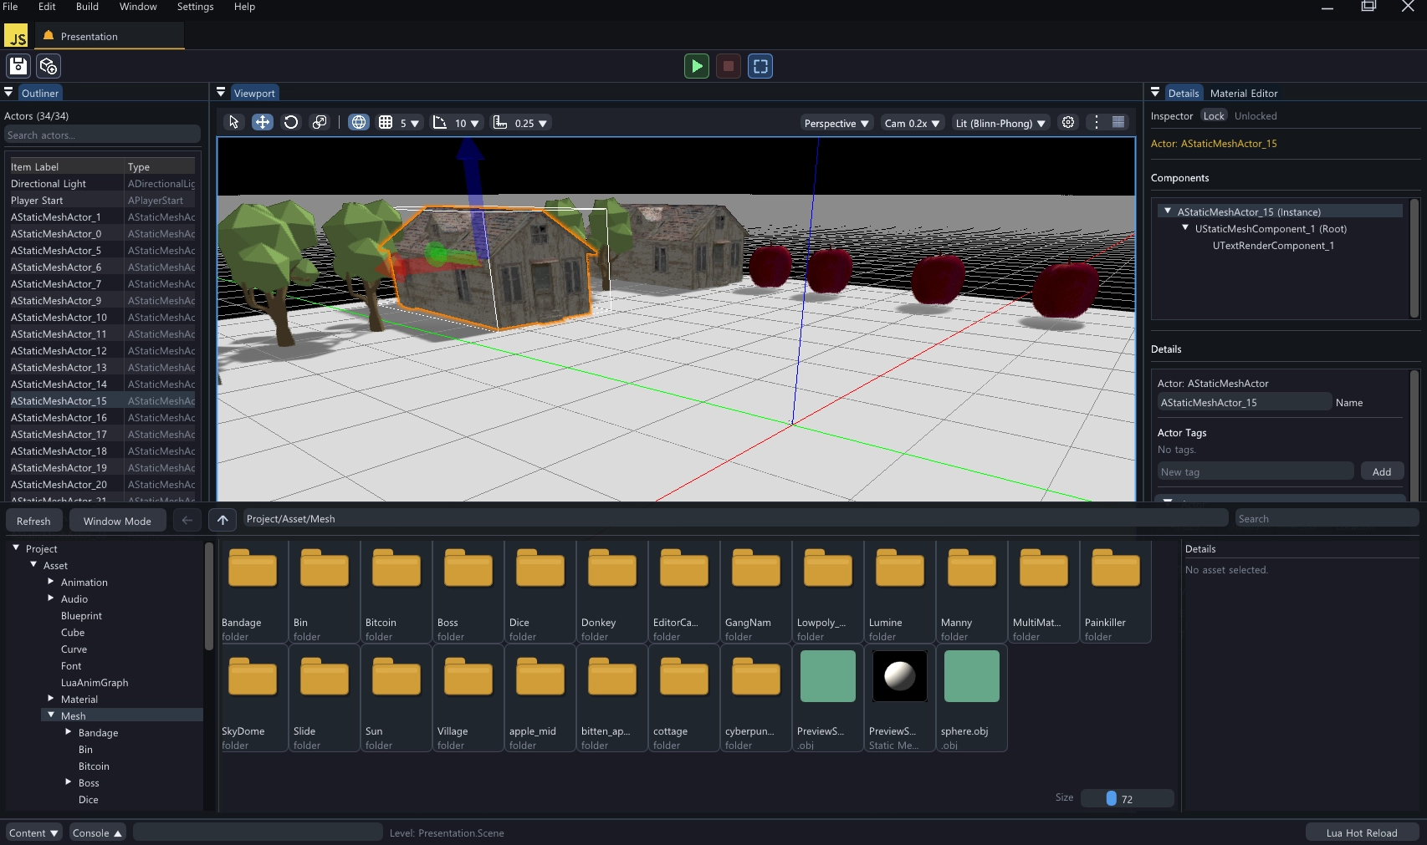The image size is (1427, 845).
Task: Open viewport settings gear
Action: pyautogui.click(x=1068, y=122)
